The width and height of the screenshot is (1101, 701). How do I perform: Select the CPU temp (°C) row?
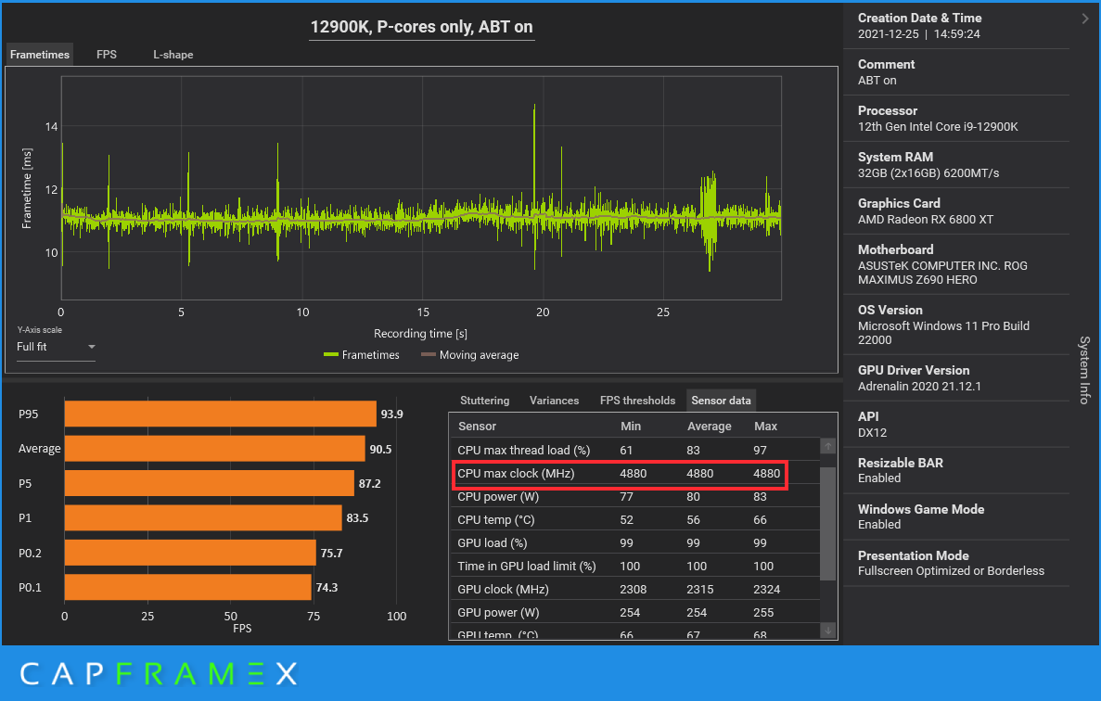click(634, 519)
